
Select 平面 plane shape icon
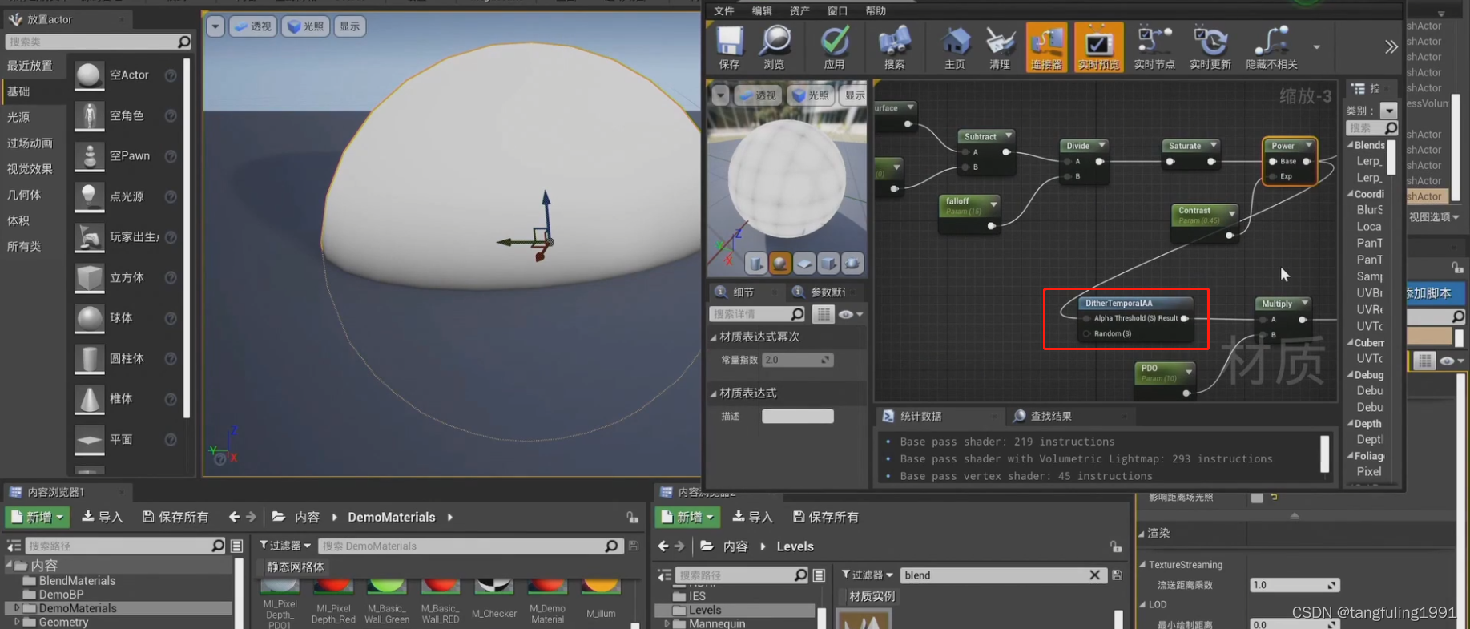tap(89, 439)
